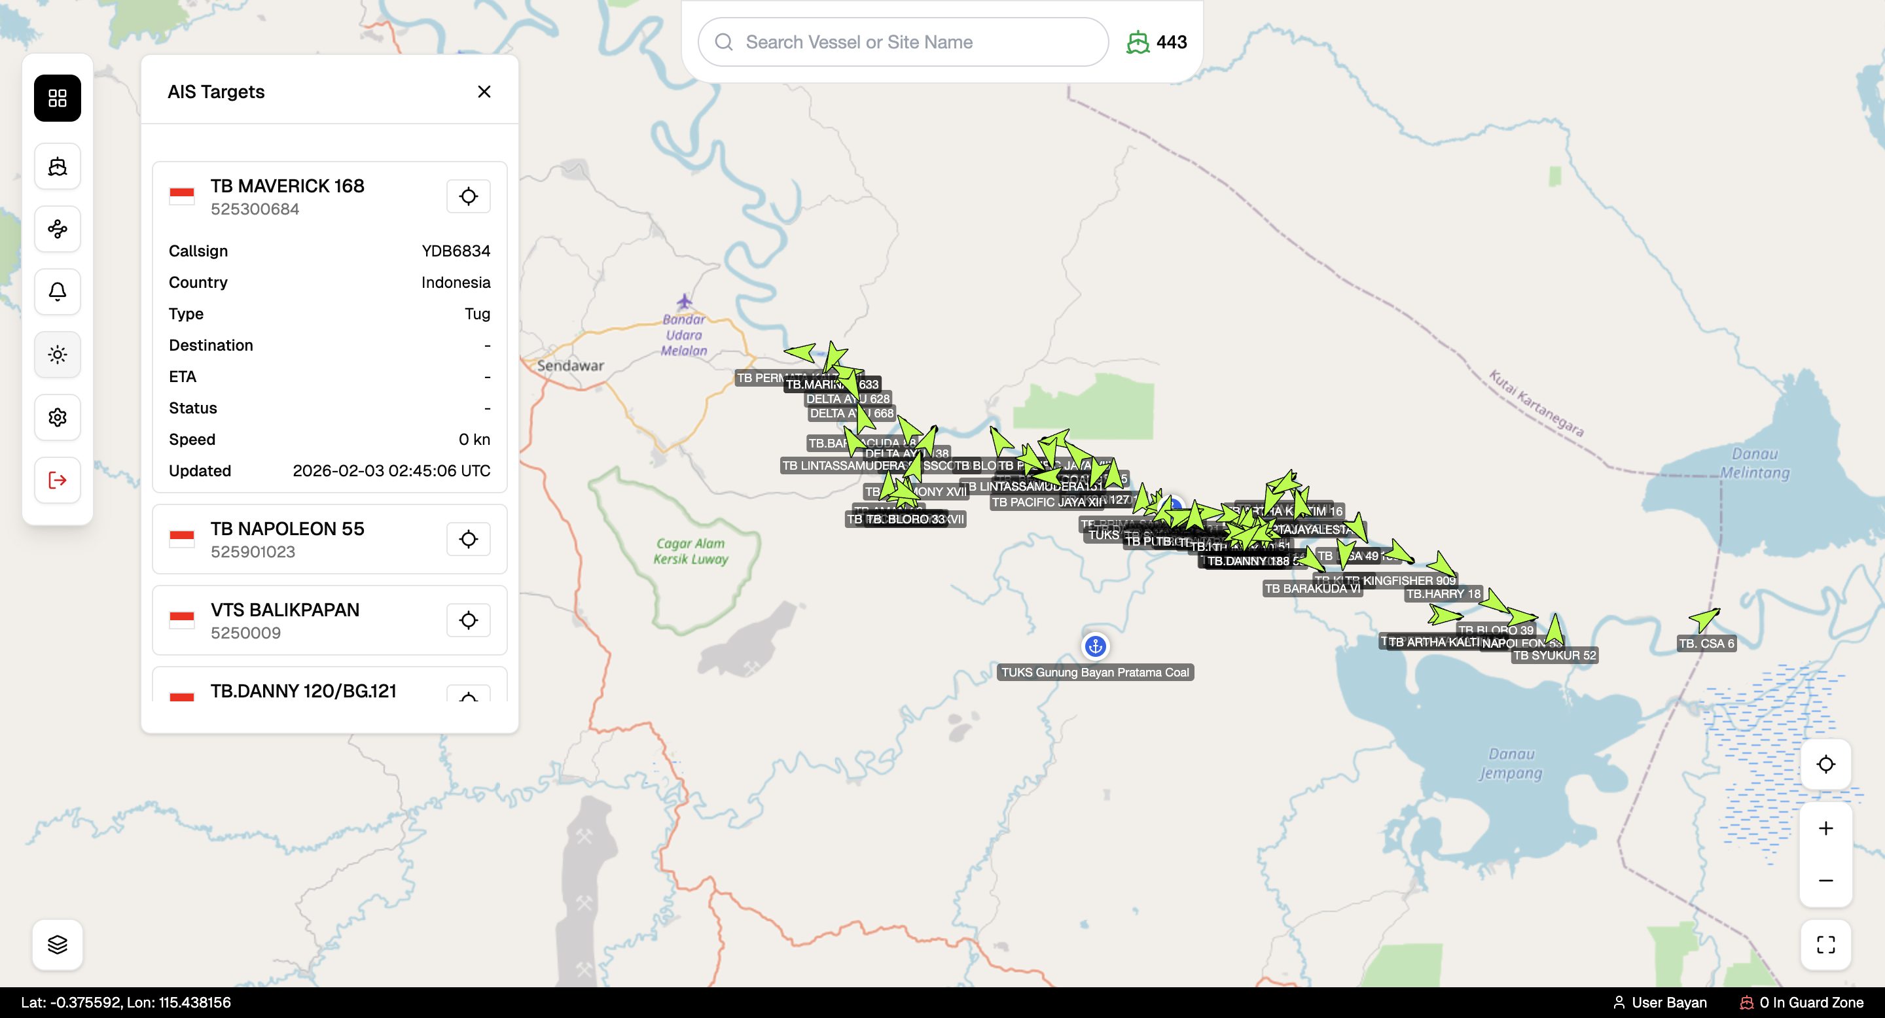
Task: Click TUKS Gunung Bayan Pratama Coal anchor marker
Action: tap(1095, 646)
